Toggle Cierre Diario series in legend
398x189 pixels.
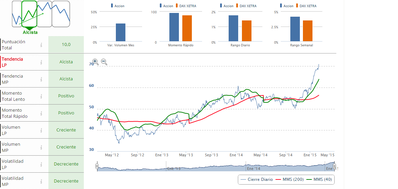click(257, 179)
